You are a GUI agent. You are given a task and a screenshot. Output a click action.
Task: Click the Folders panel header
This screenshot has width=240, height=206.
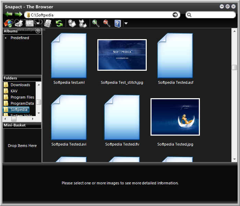pyautogui.click(x=22, y=78)
